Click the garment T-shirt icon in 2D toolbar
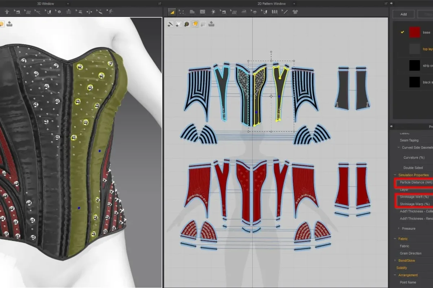Viewport: 433px width, 288px height. coord(296,12)
